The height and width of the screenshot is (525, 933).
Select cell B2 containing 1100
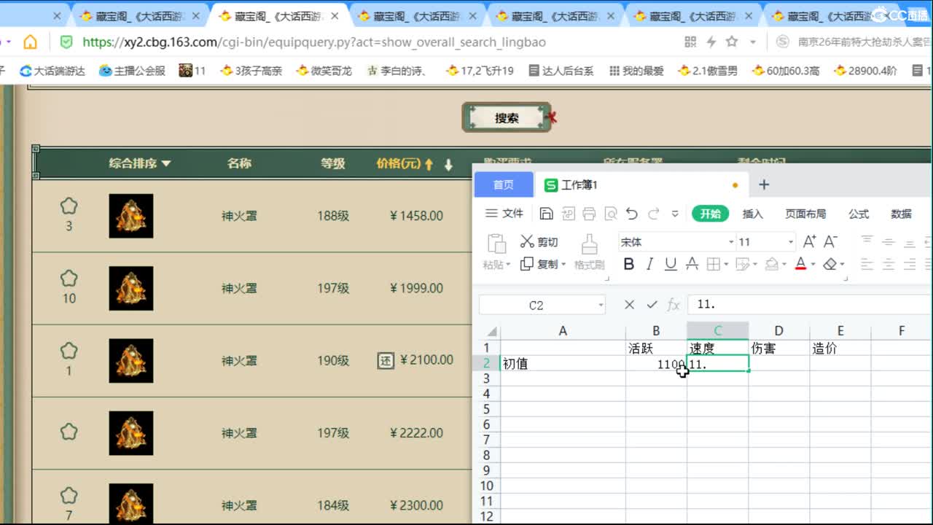pos(656,364)
